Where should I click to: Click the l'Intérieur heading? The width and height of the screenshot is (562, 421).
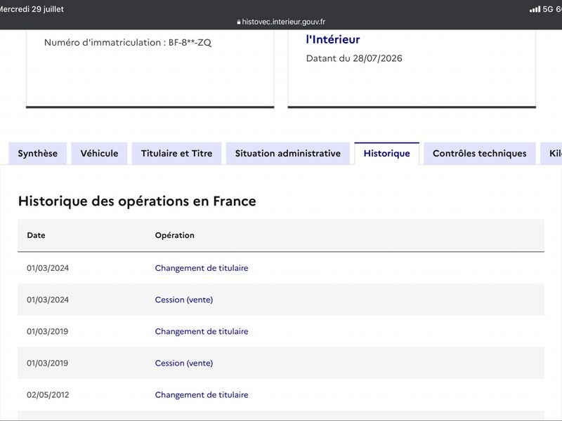pos(332,39)
